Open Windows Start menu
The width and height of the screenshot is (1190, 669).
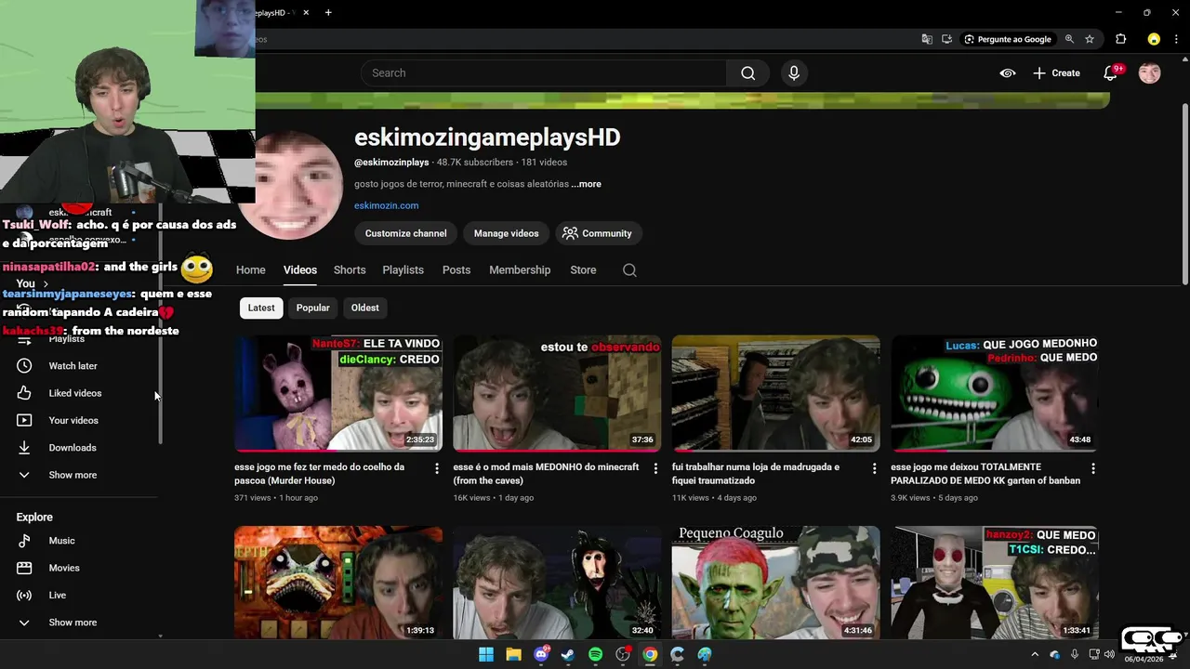pyautogui.click(x=486, y=655)
